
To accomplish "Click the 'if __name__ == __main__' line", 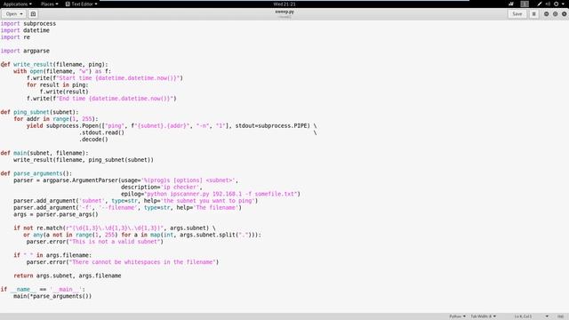I will pos(43,289).
